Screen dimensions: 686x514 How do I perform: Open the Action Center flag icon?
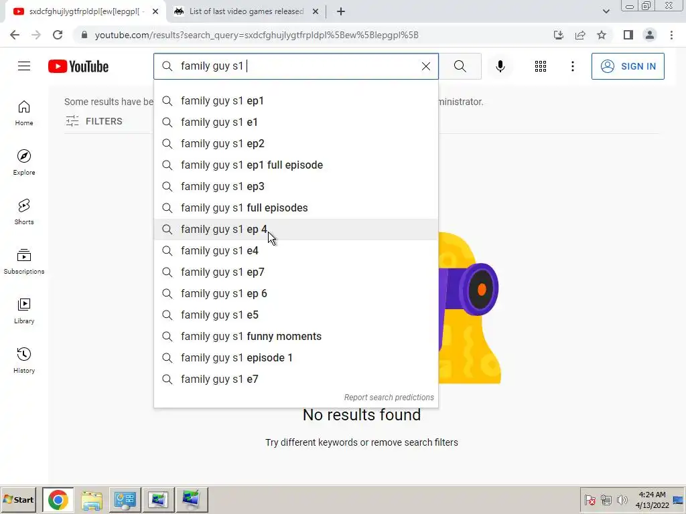click(x=590, y=499)
